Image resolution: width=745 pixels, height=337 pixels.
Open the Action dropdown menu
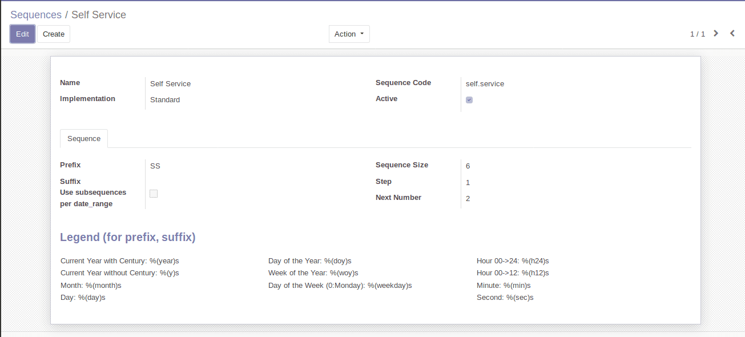pos(349,34)
